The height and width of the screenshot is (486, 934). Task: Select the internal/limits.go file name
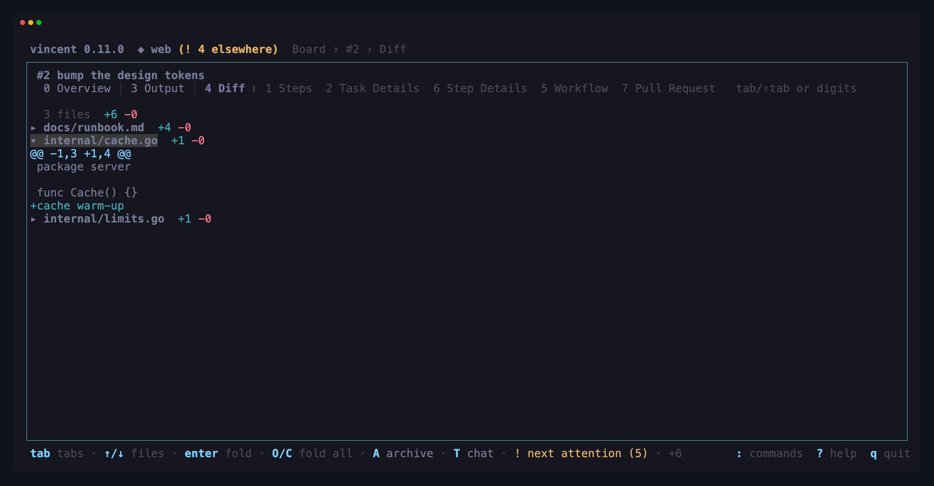[104, 219]
